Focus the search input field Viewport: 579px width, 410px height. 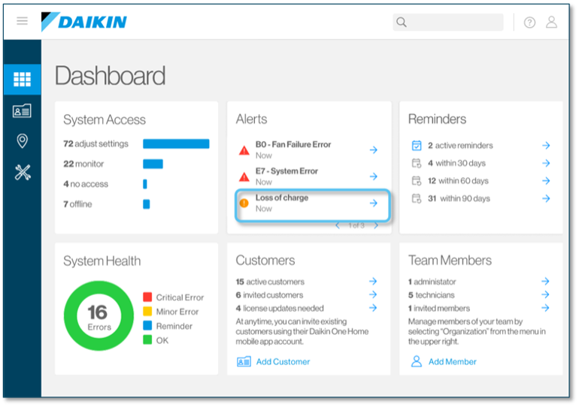click(x=448, y=23)
